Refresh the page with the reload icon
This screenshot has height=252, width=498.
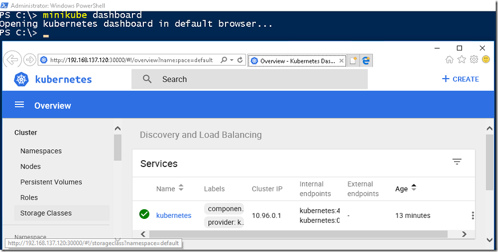click(240, 60)
